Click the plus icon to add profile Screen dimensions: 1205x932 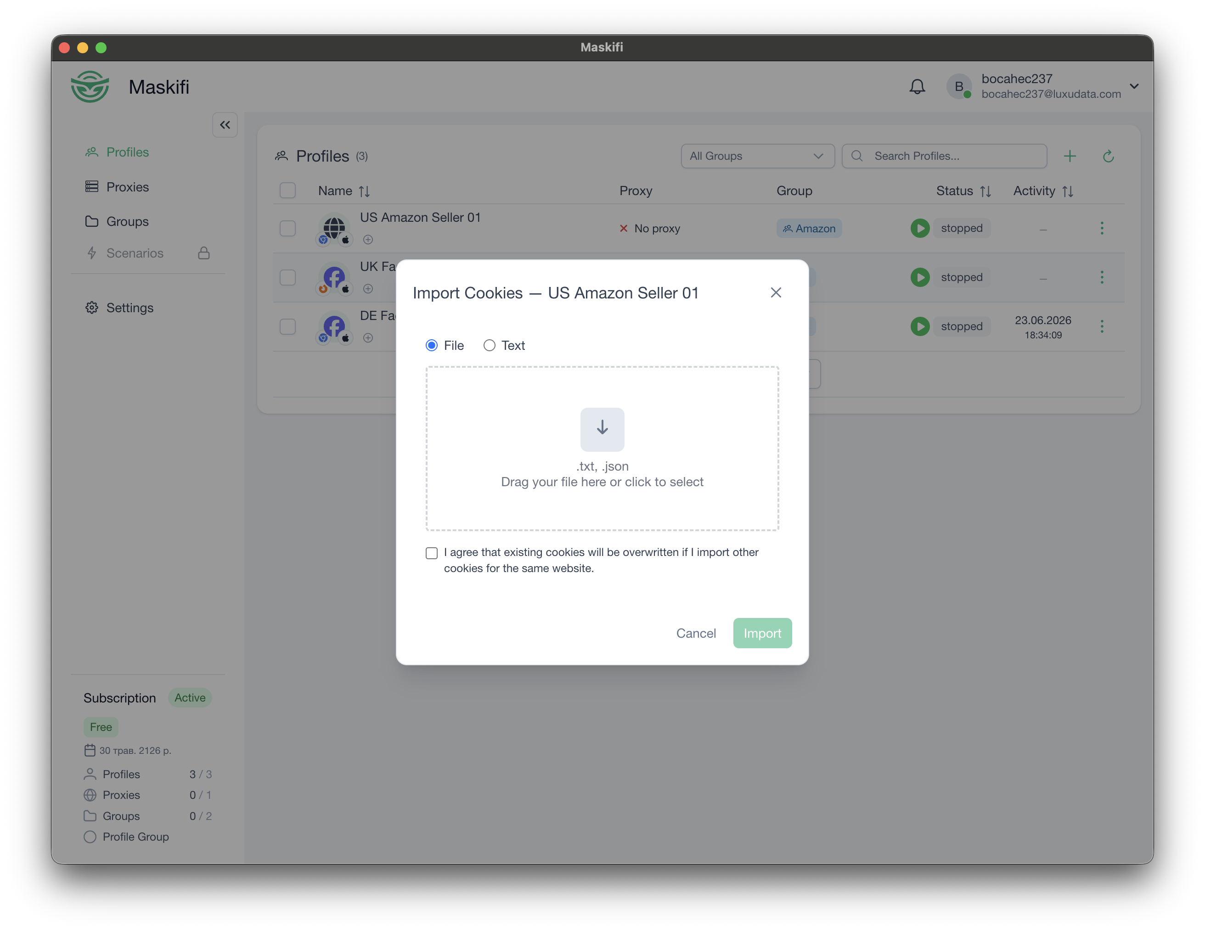[1070, 156]
